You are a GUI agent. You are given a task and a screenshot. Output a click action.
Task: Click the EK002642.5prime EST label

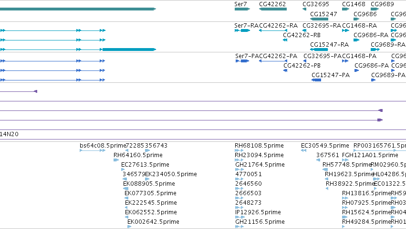153,222
